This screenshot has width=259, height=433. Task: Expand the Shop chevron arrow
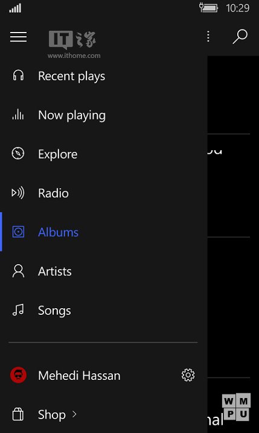coord(74,414)
